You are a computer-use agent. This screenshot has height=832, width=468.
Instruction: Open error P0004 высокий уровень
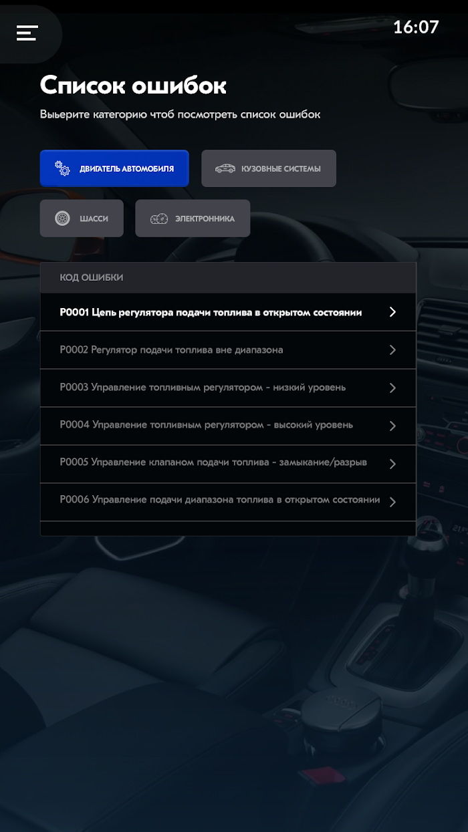click(228, 426)
